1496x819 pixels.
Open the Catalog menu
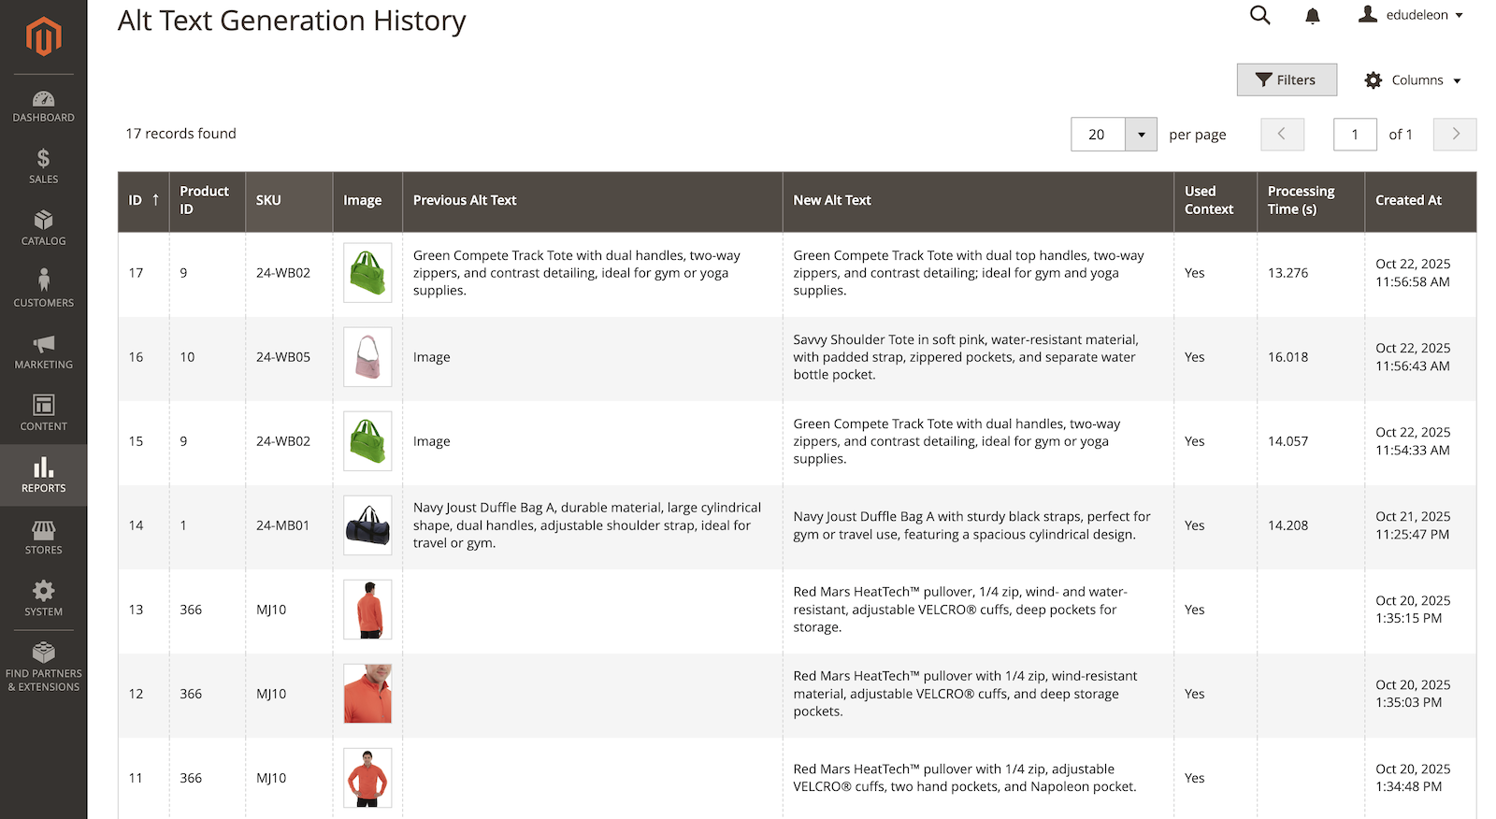(43, 230)
